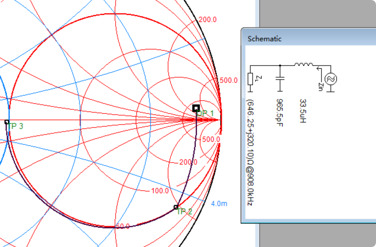Click the AC source symbol in schematic
The width and height of the screenshot is (376, 247).
[331, 79]
